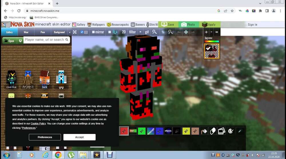Image resolution: width=286 pixels, height=159 pixels.
Task: Open cookie Preferences button
Action: point(45,137)
